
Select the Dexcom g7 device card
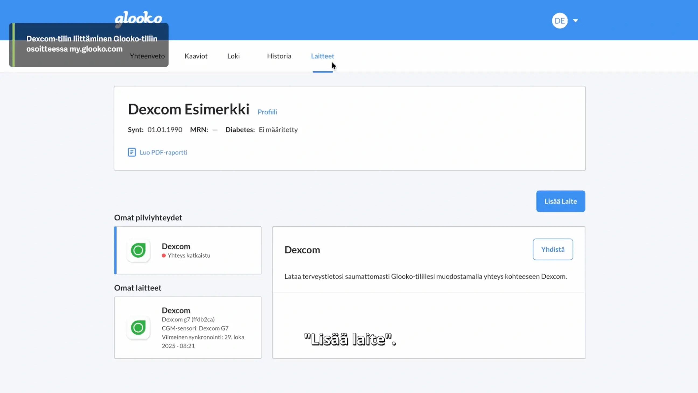click(x=188, y=328)
